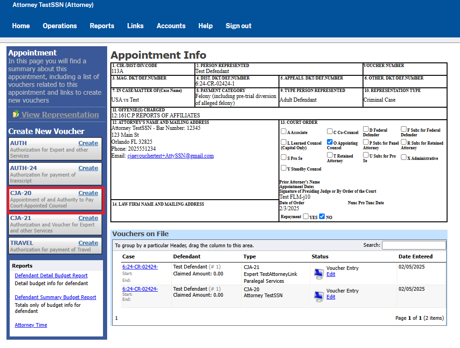Viewport: 460px width, 348px height.
Task: Click the CJA-21 voucher computer icon
Action: tap(318, 274)
